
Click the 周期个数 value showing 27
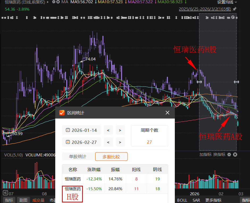(149, 142)
